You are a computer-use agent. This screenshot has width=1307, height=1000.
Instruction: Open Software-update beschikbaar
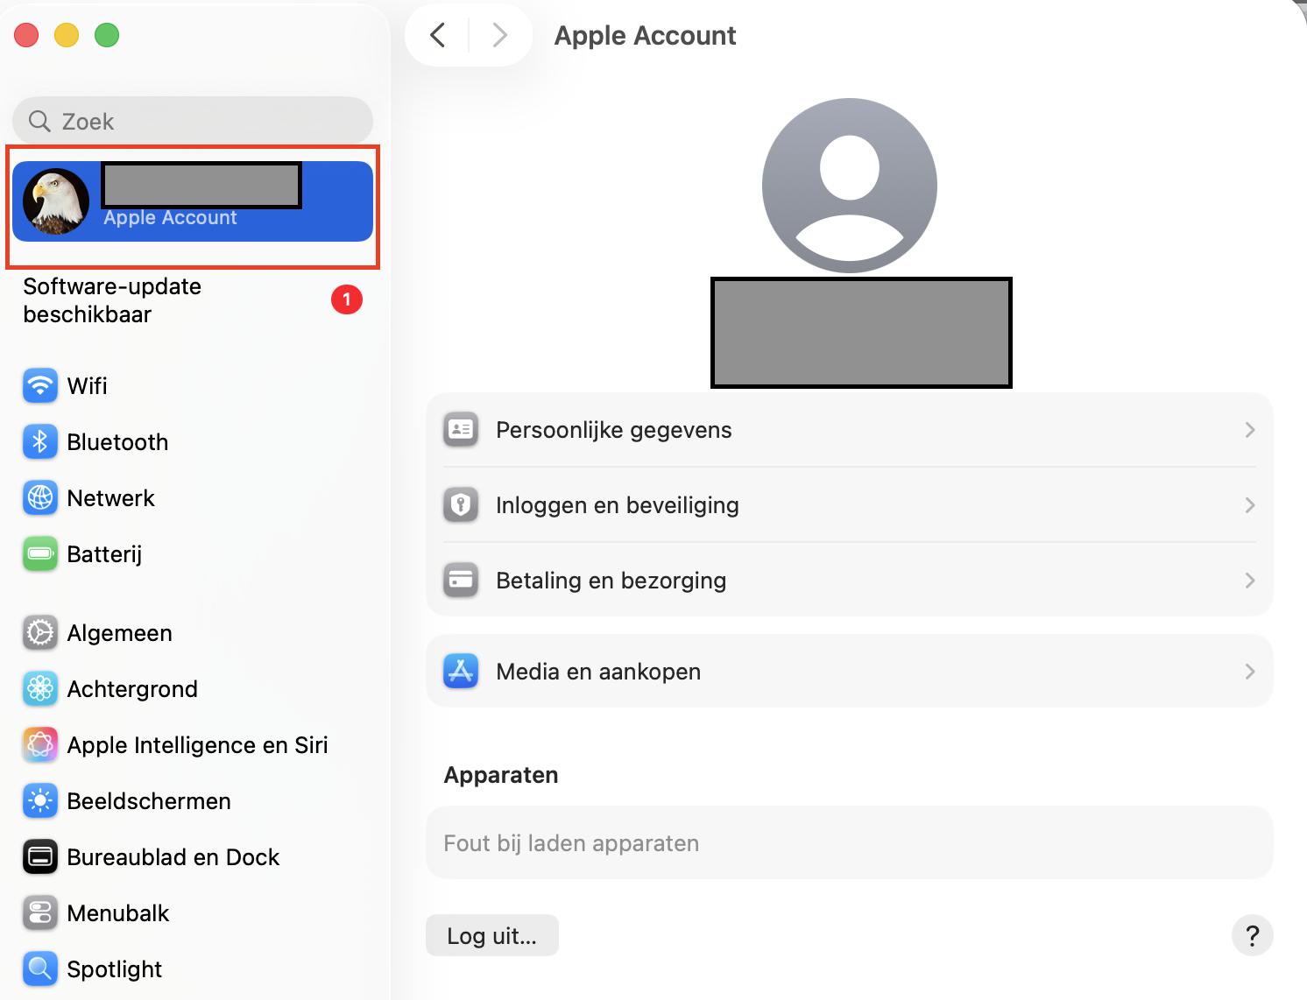(x=112, y=299)
